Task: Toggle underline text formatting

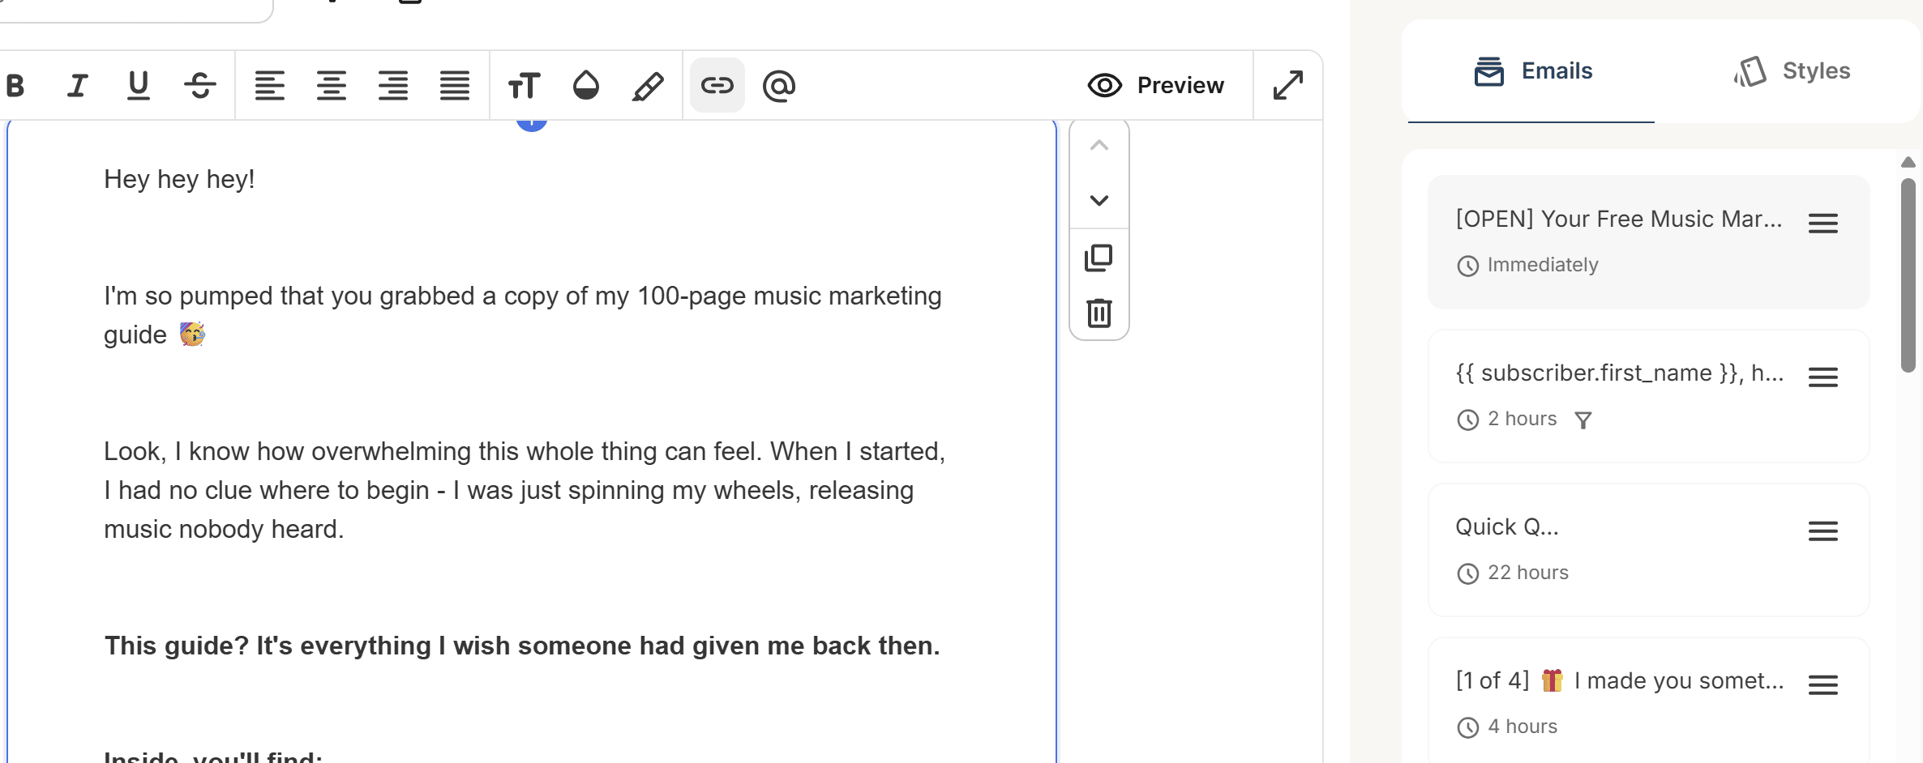Action: coord(139,85)
